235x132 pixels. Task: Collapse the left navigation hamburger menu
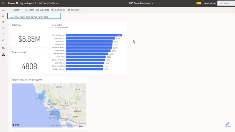pyautogui.click(x=3, y=10)
